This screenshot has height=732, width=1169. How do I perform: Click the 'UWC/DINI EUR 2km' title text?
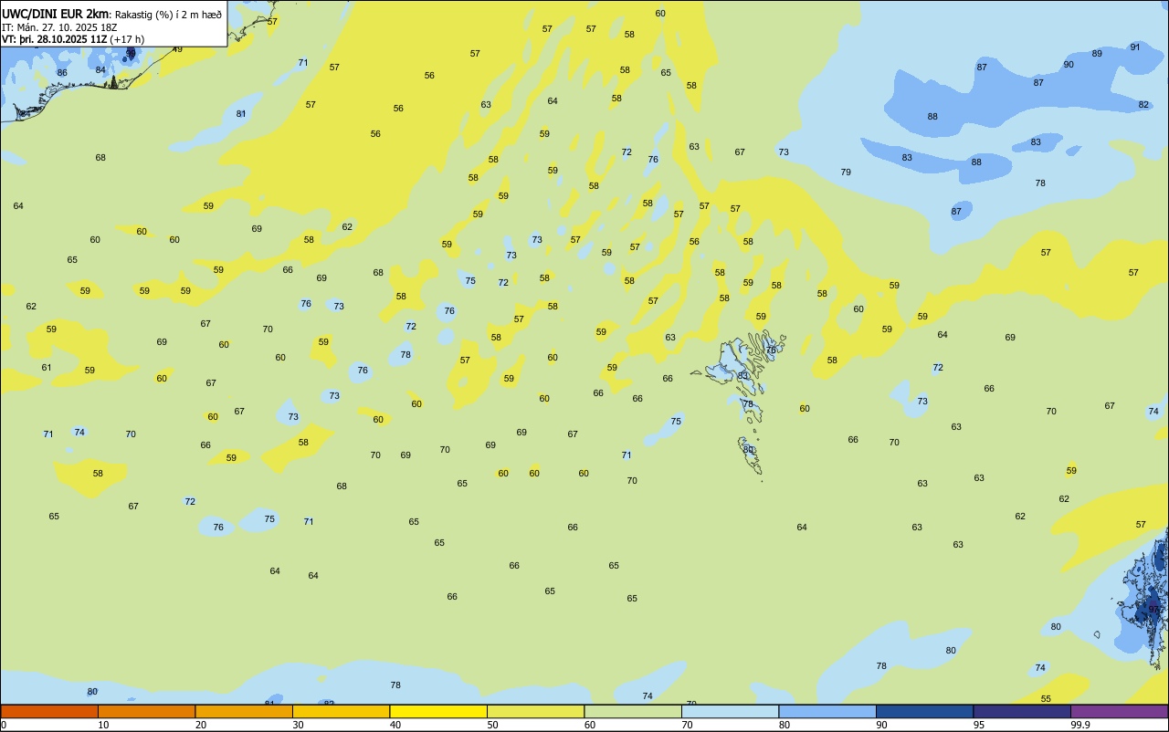[56, 13]
